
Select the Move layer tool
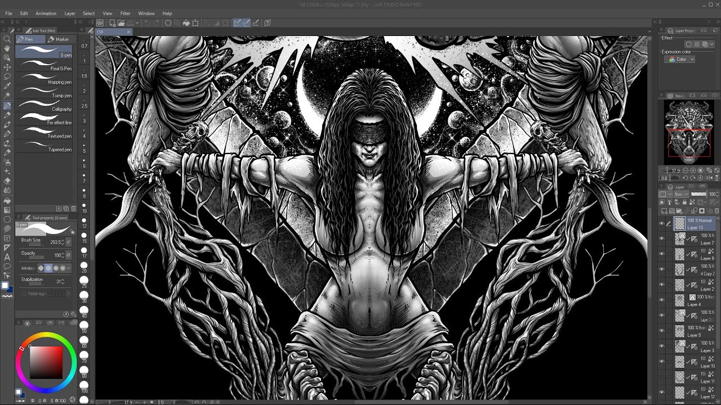[7, 67]
